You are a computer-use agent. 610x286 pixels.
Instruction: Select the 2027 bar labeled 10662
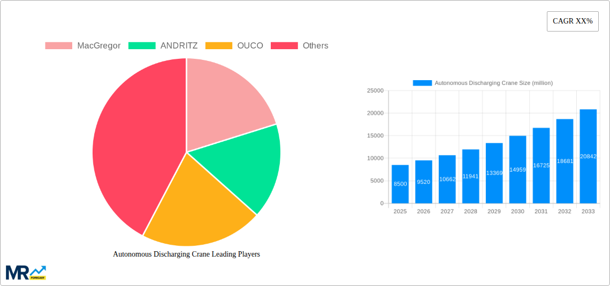(447, 179)
